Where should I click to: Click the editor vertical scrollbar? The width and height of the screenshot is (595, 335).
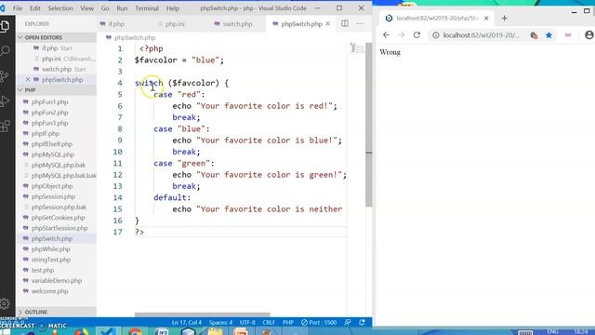(x=368, y=126)
